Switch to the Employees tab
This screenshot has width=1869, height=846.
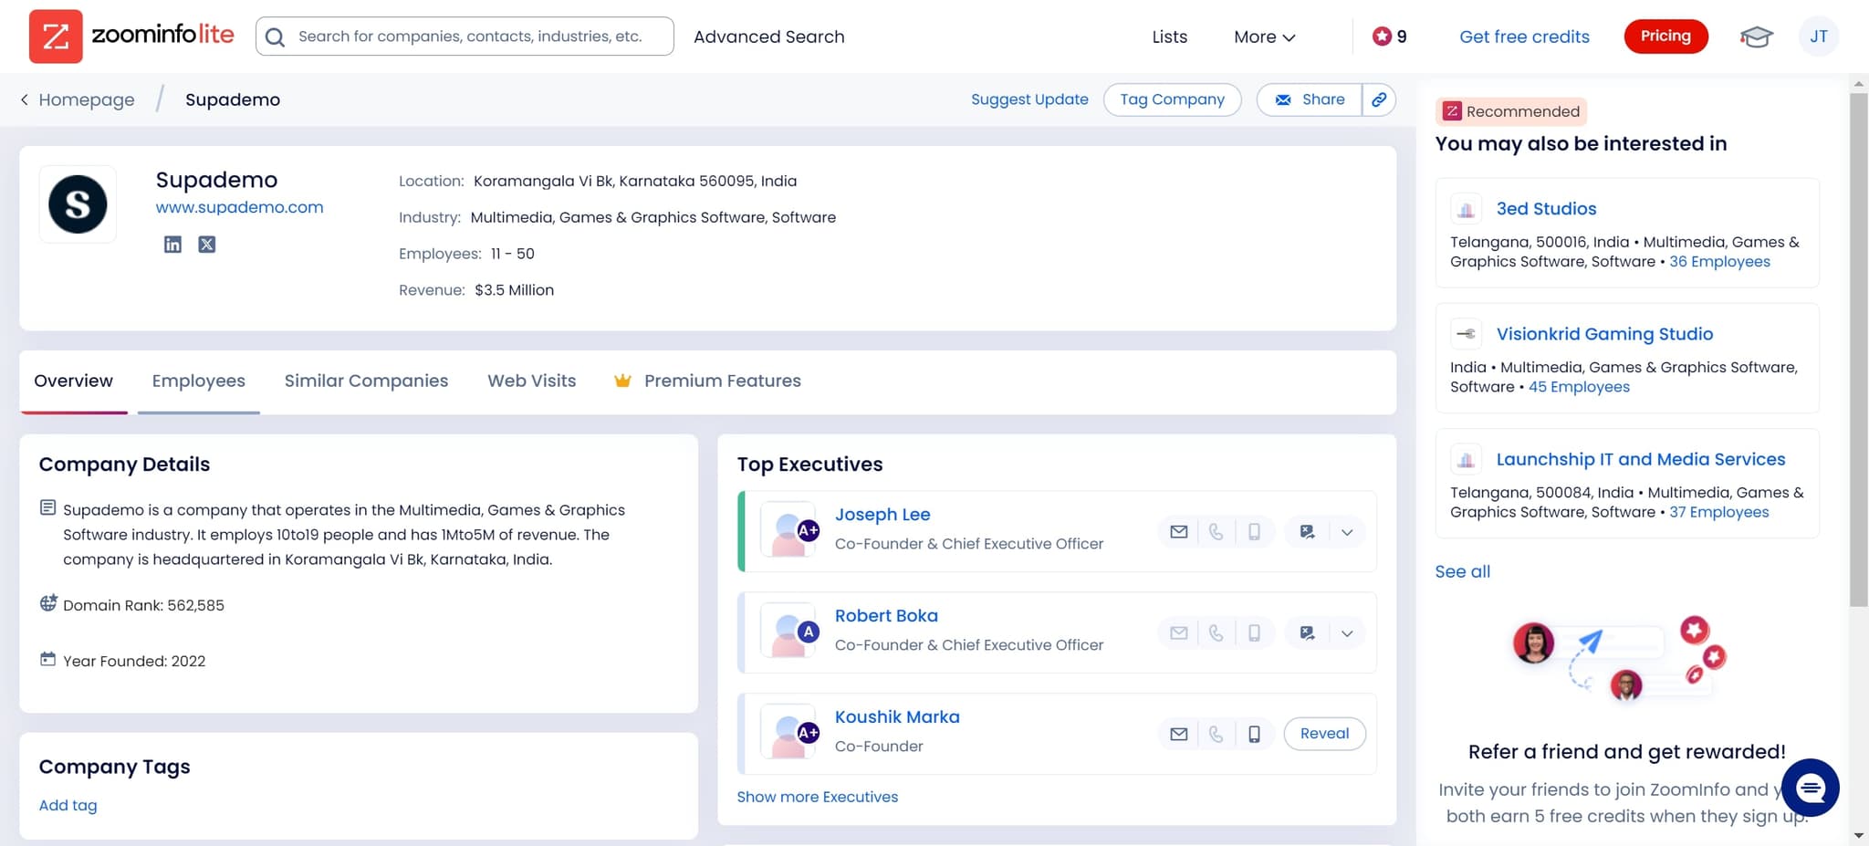coord(198,381)
